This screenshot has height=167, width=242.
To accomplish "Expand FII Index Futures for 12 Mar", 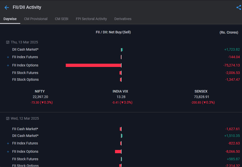I will point(8,143).
